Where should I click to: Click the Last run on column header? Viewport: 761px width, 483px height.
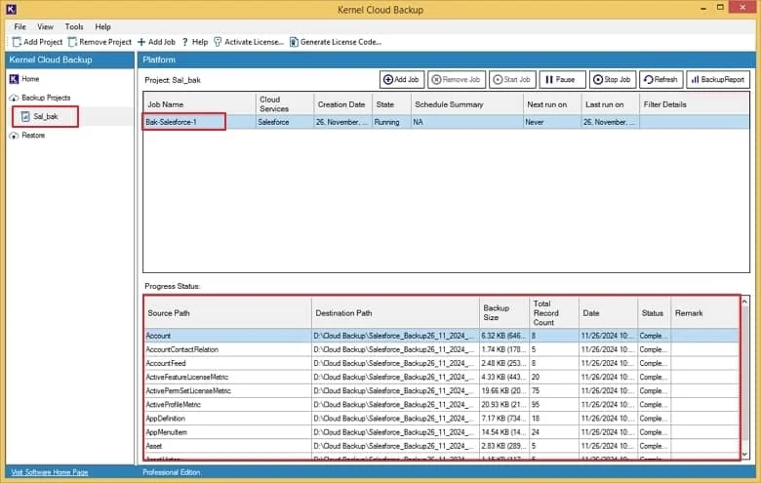pos(610,104)
